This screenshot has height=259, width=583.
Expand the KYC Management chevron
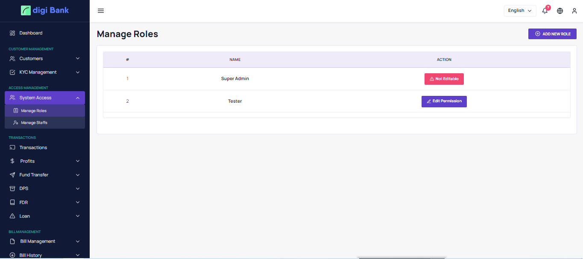[78, 72]
